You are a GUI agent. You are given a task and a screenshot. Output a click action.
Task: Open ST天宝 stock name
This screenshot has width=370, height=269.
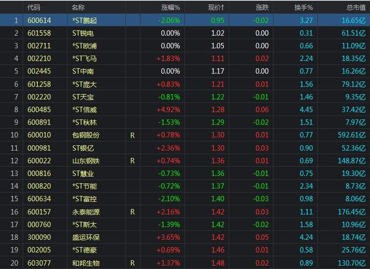click(83, 97)
